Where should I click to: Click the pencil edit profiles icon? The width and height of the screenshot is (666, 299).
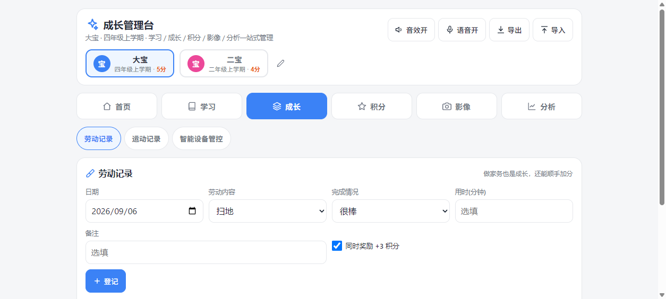(281, 64)
